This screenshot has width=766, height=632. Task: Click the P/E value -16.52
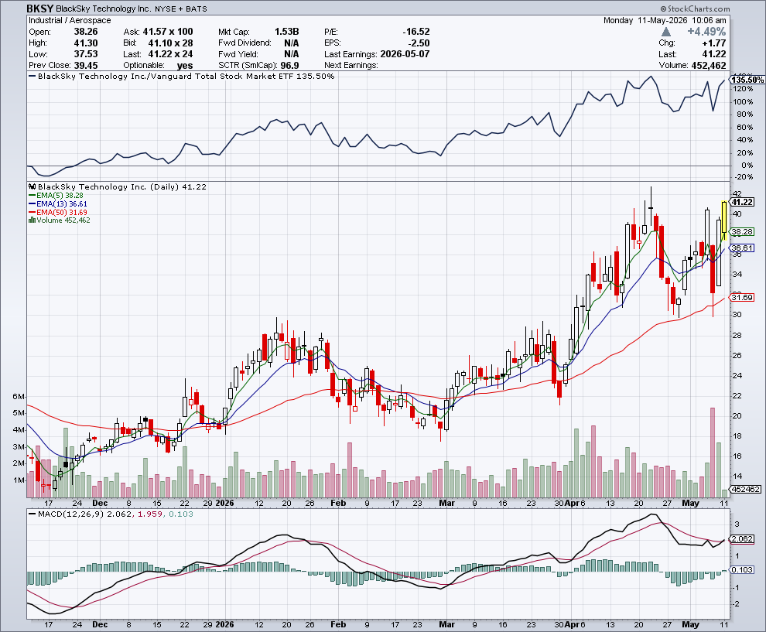(x=416, y=32)
